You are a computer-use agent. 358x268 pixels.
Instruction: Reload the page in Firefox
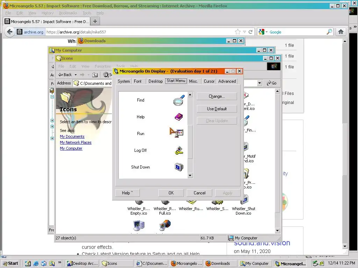250,32
